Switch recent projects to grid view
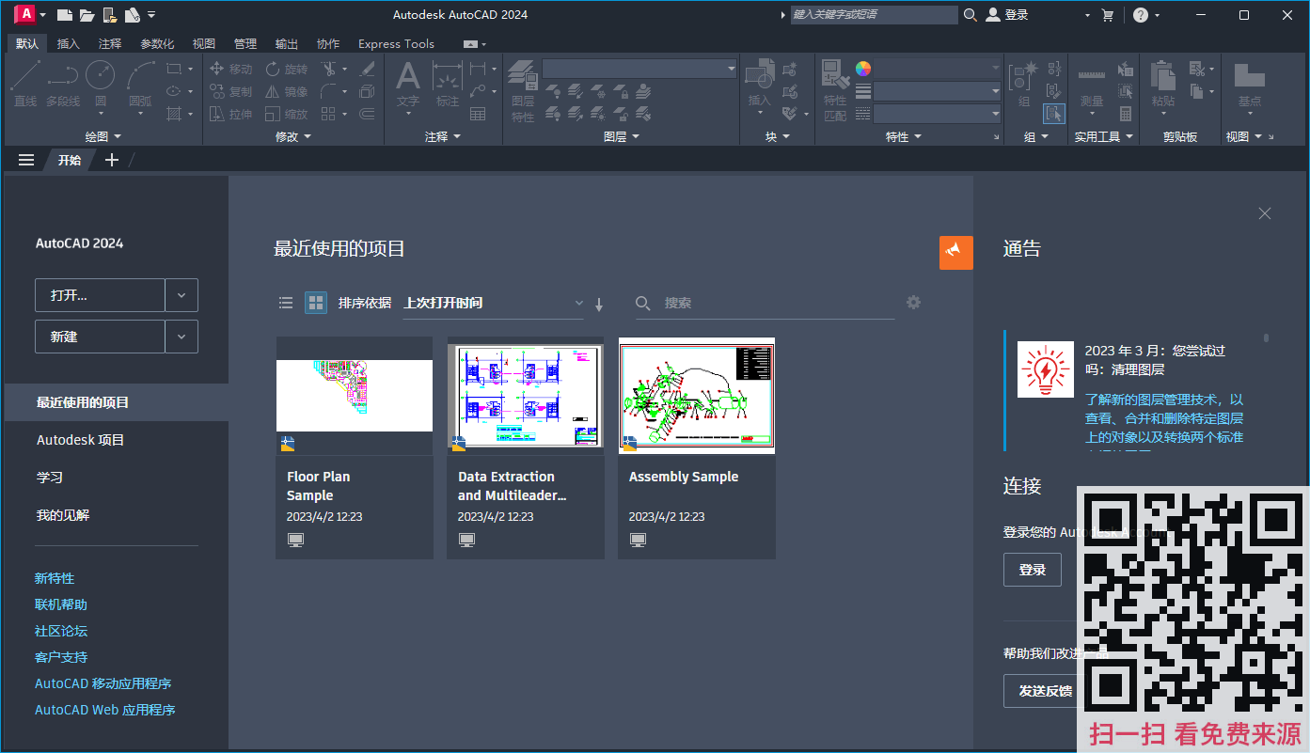Viewport: 1310px width, 753px height. pos(316,303)
